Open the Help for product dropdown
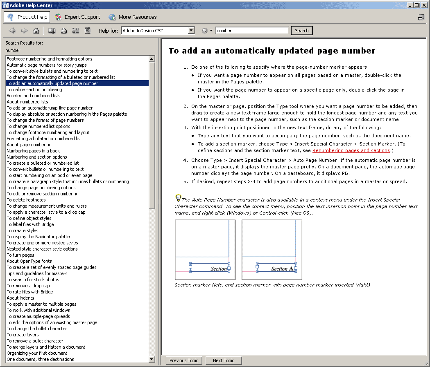Viewport: 430px width, 367px height. click(x=191, y=30)
